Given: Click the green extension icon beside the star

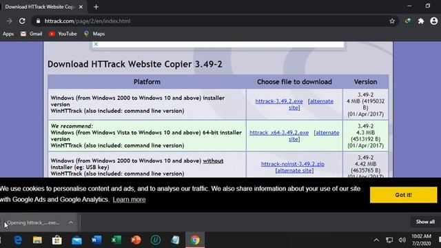Looking at the screenshot, I should [x=408, y=21].
